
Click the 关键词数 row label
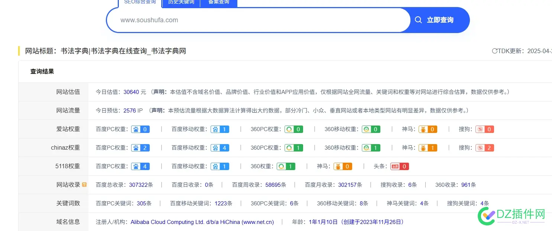pyautogui.click(x=68, y=203)
